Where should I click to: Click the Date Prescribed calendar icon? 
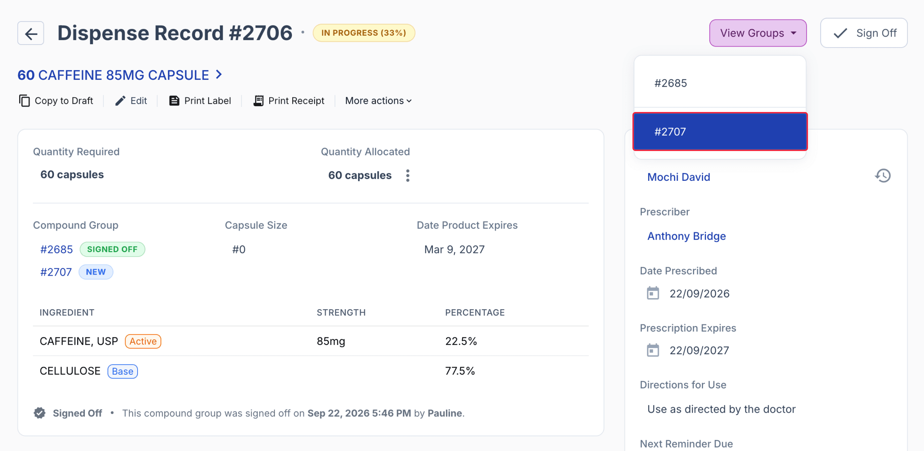tap(653, 293)
